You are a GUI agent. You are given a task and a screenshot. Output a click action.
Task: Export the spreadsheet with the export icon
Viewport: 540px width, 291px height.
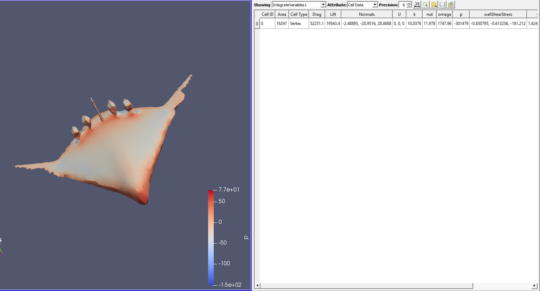point(451,5)
